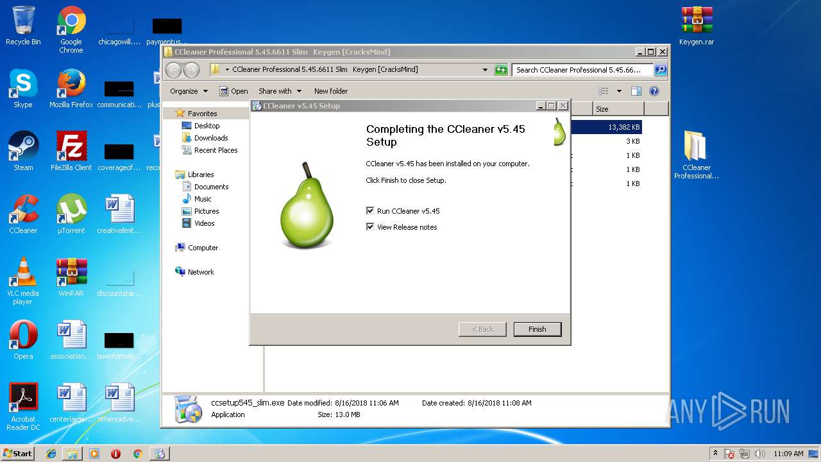Open CCleaner desktop shortcut
This screenshot has width=821, height=462.
coord(23,215)
